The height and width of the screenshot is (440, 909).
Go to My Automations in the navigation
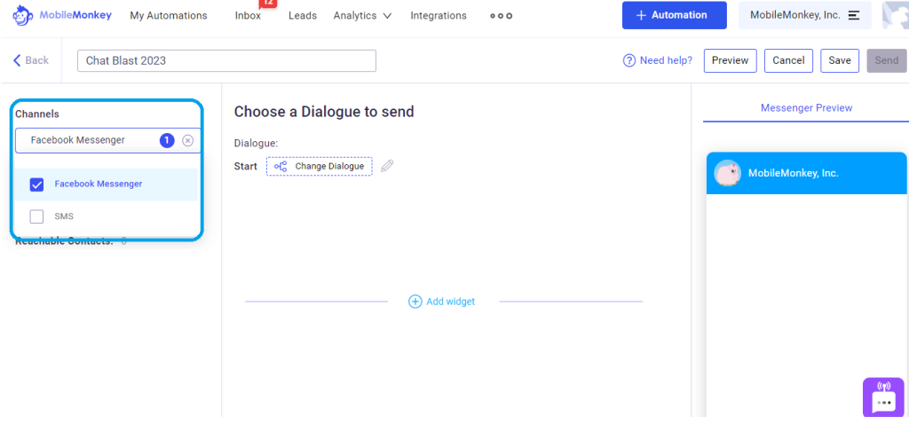click(x=168, y=16)
